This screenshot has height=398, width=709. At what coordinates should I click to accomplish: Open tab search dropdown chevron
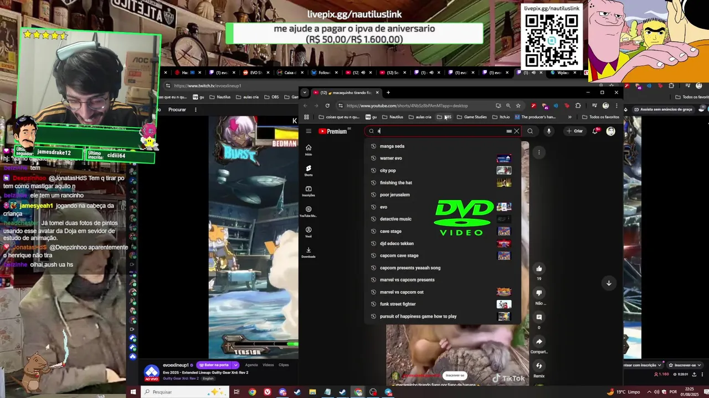pyautogui.click(x=305, y=92)
